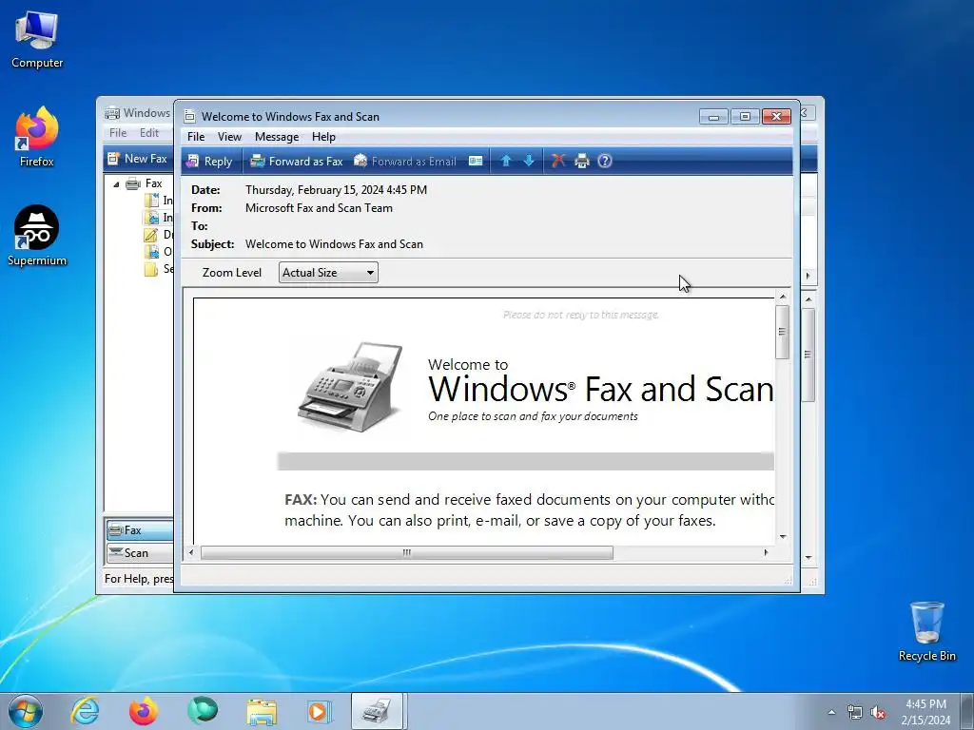Switch to Scan view at bottom-left pane
974x730 pixels.
click(x=140, y=552)
